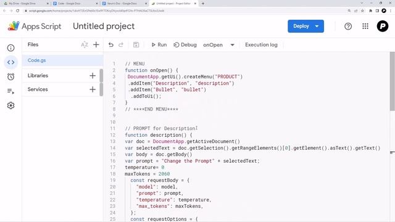Click the files panel scrollbar thumb
The image size is (395, 222).
pos(101,82)
